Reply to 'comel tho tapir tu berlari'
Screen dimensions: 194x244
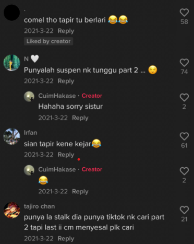click(66, 31)
